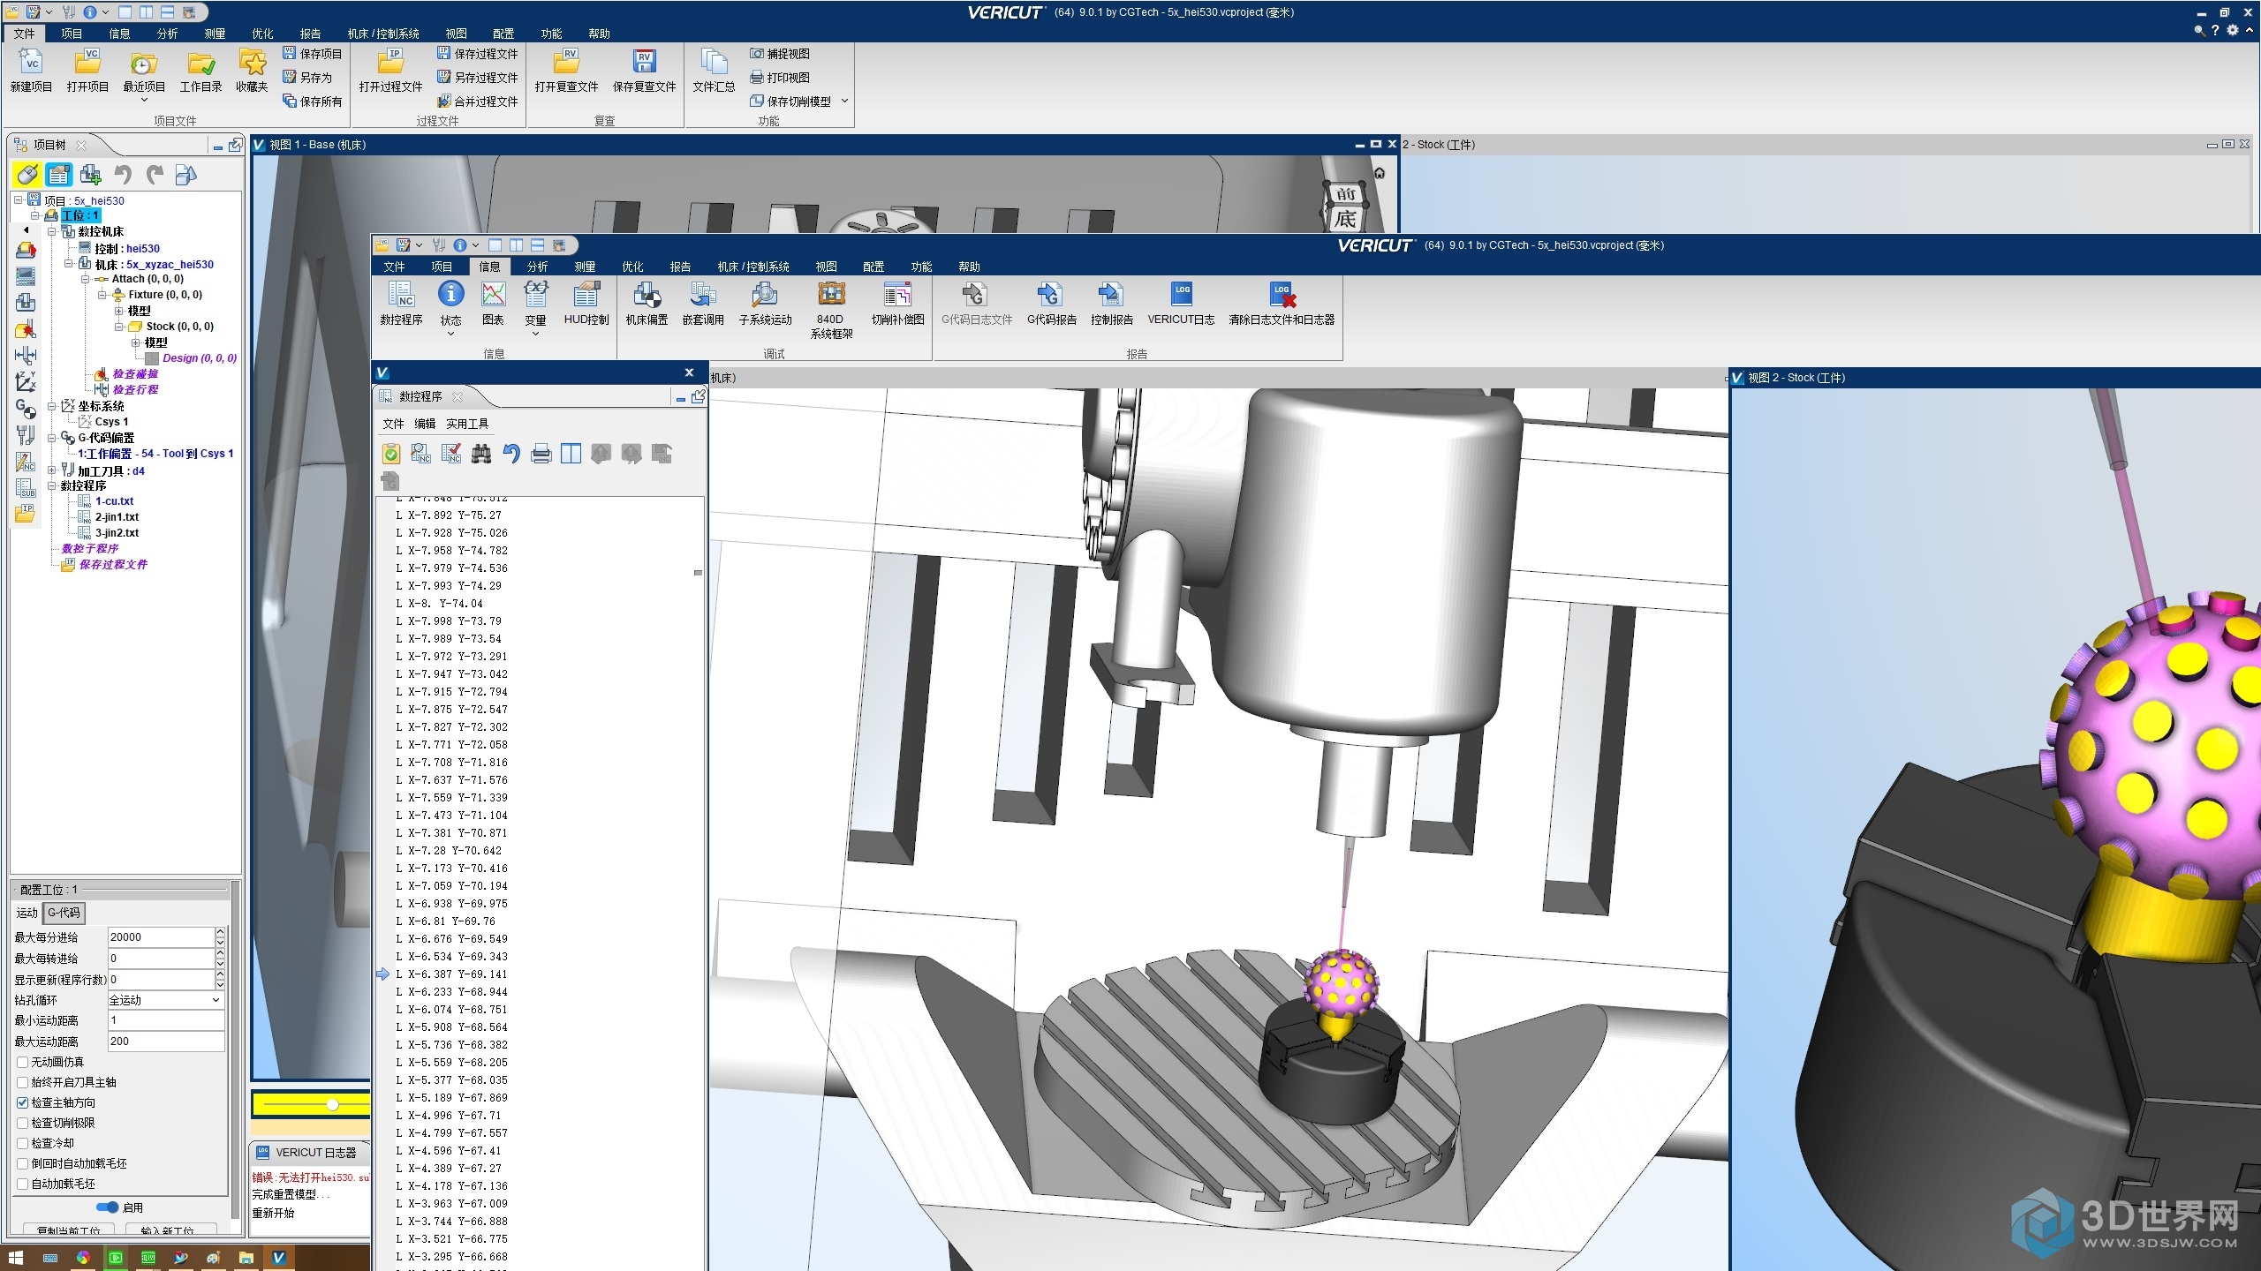Click the 最大每分进给 input field
Viewport: 2261px width, 1271px height.
(x=161, y=937)
